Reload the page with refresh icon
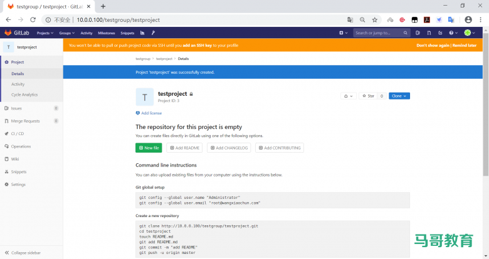The width and height of the screenshot is (489, 259). [x=33, y=19]
